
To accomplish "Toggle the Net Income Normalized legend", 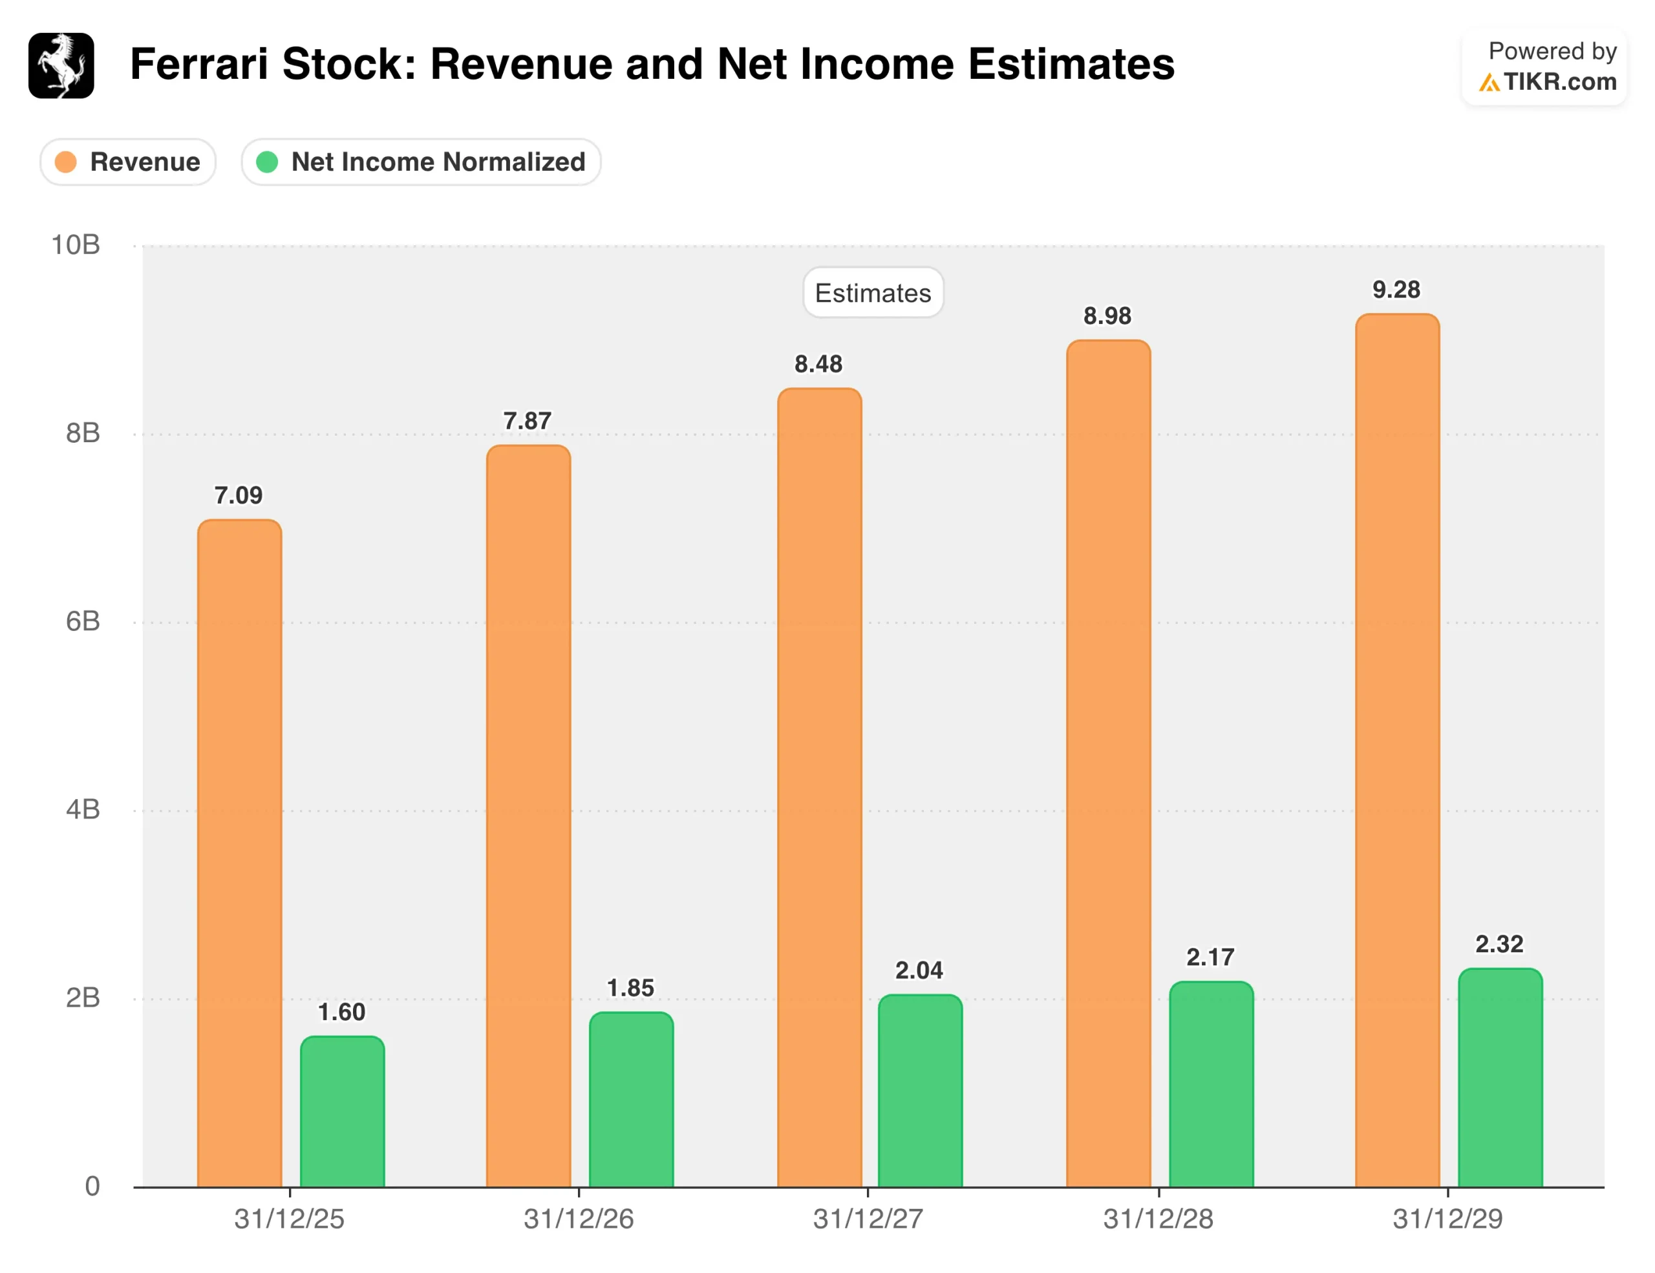I will point(422,162).
